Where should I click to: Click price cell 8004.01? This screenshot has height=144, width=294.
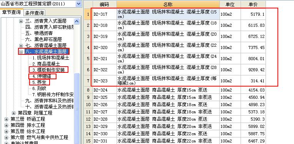[x=253, y=59]
